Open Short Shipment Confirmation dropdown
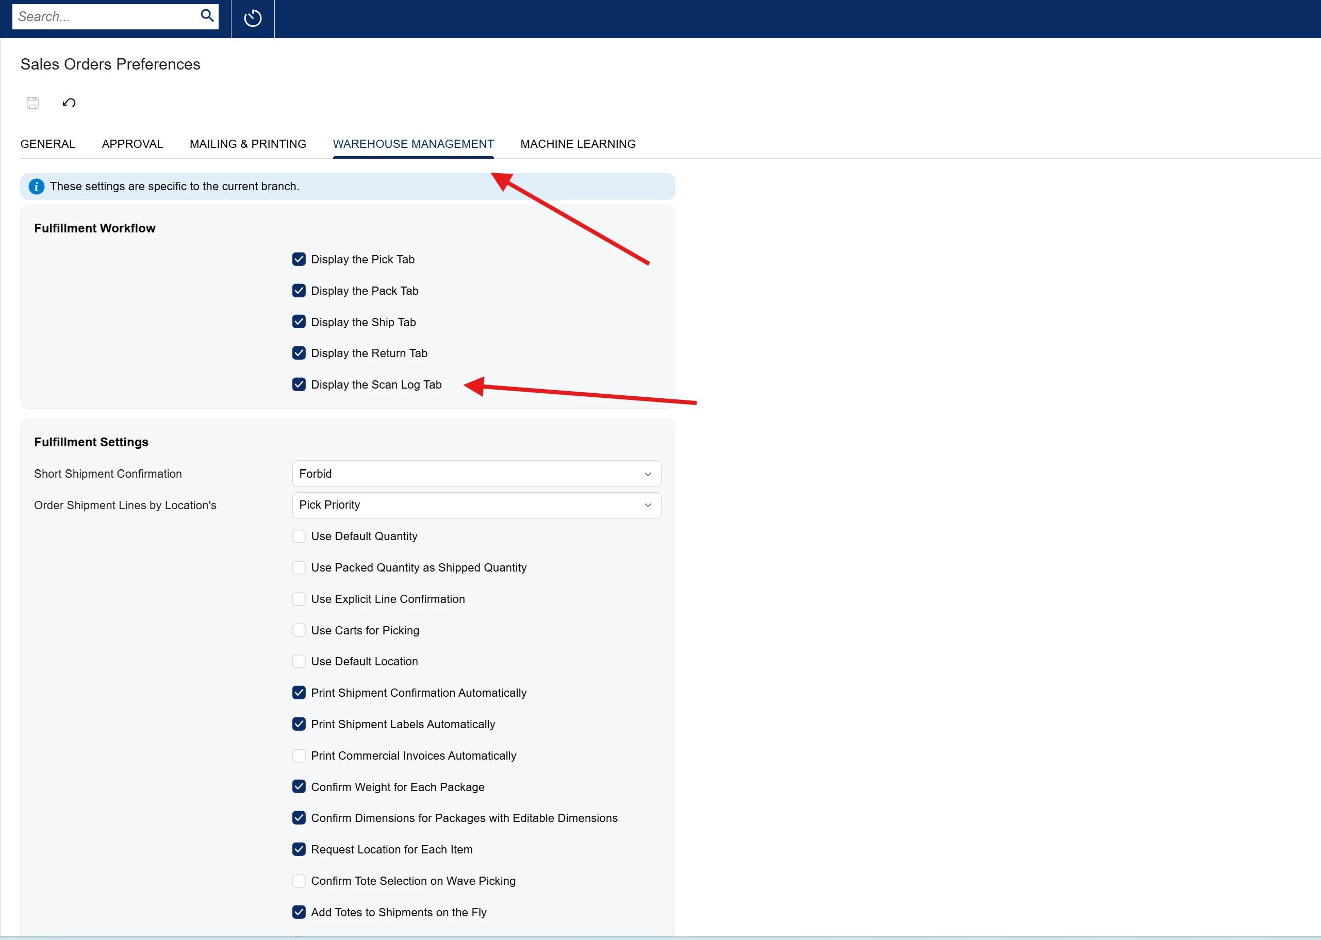Viewport: 1321px width, 940px height. [x=476, y=474]
